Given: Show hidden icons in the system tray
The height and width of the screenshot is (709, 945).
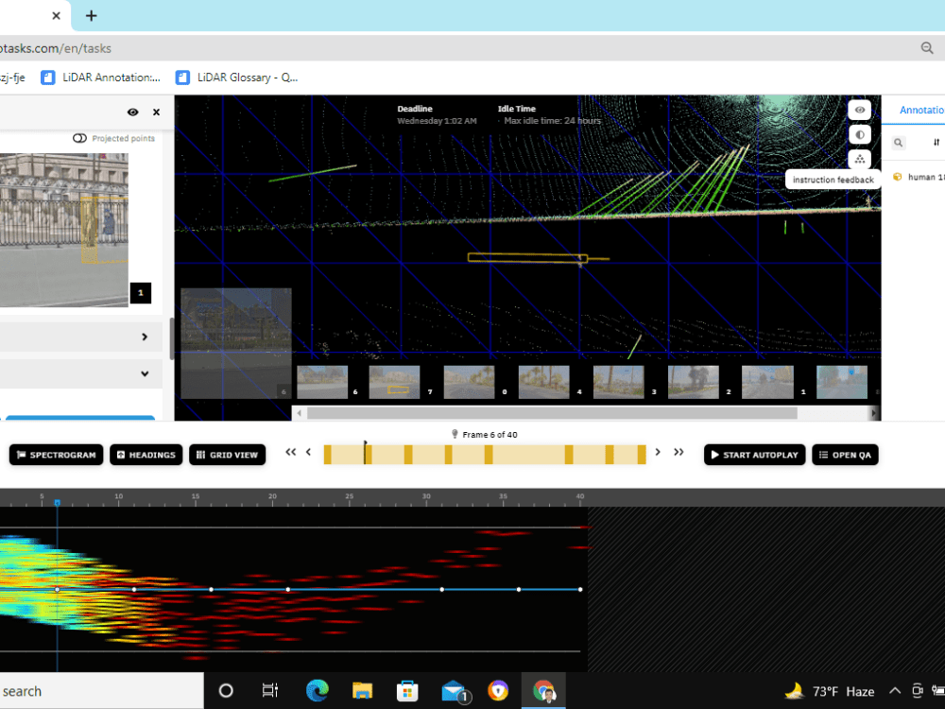Looking at the screenshot, I should click(x=894, y=691).
